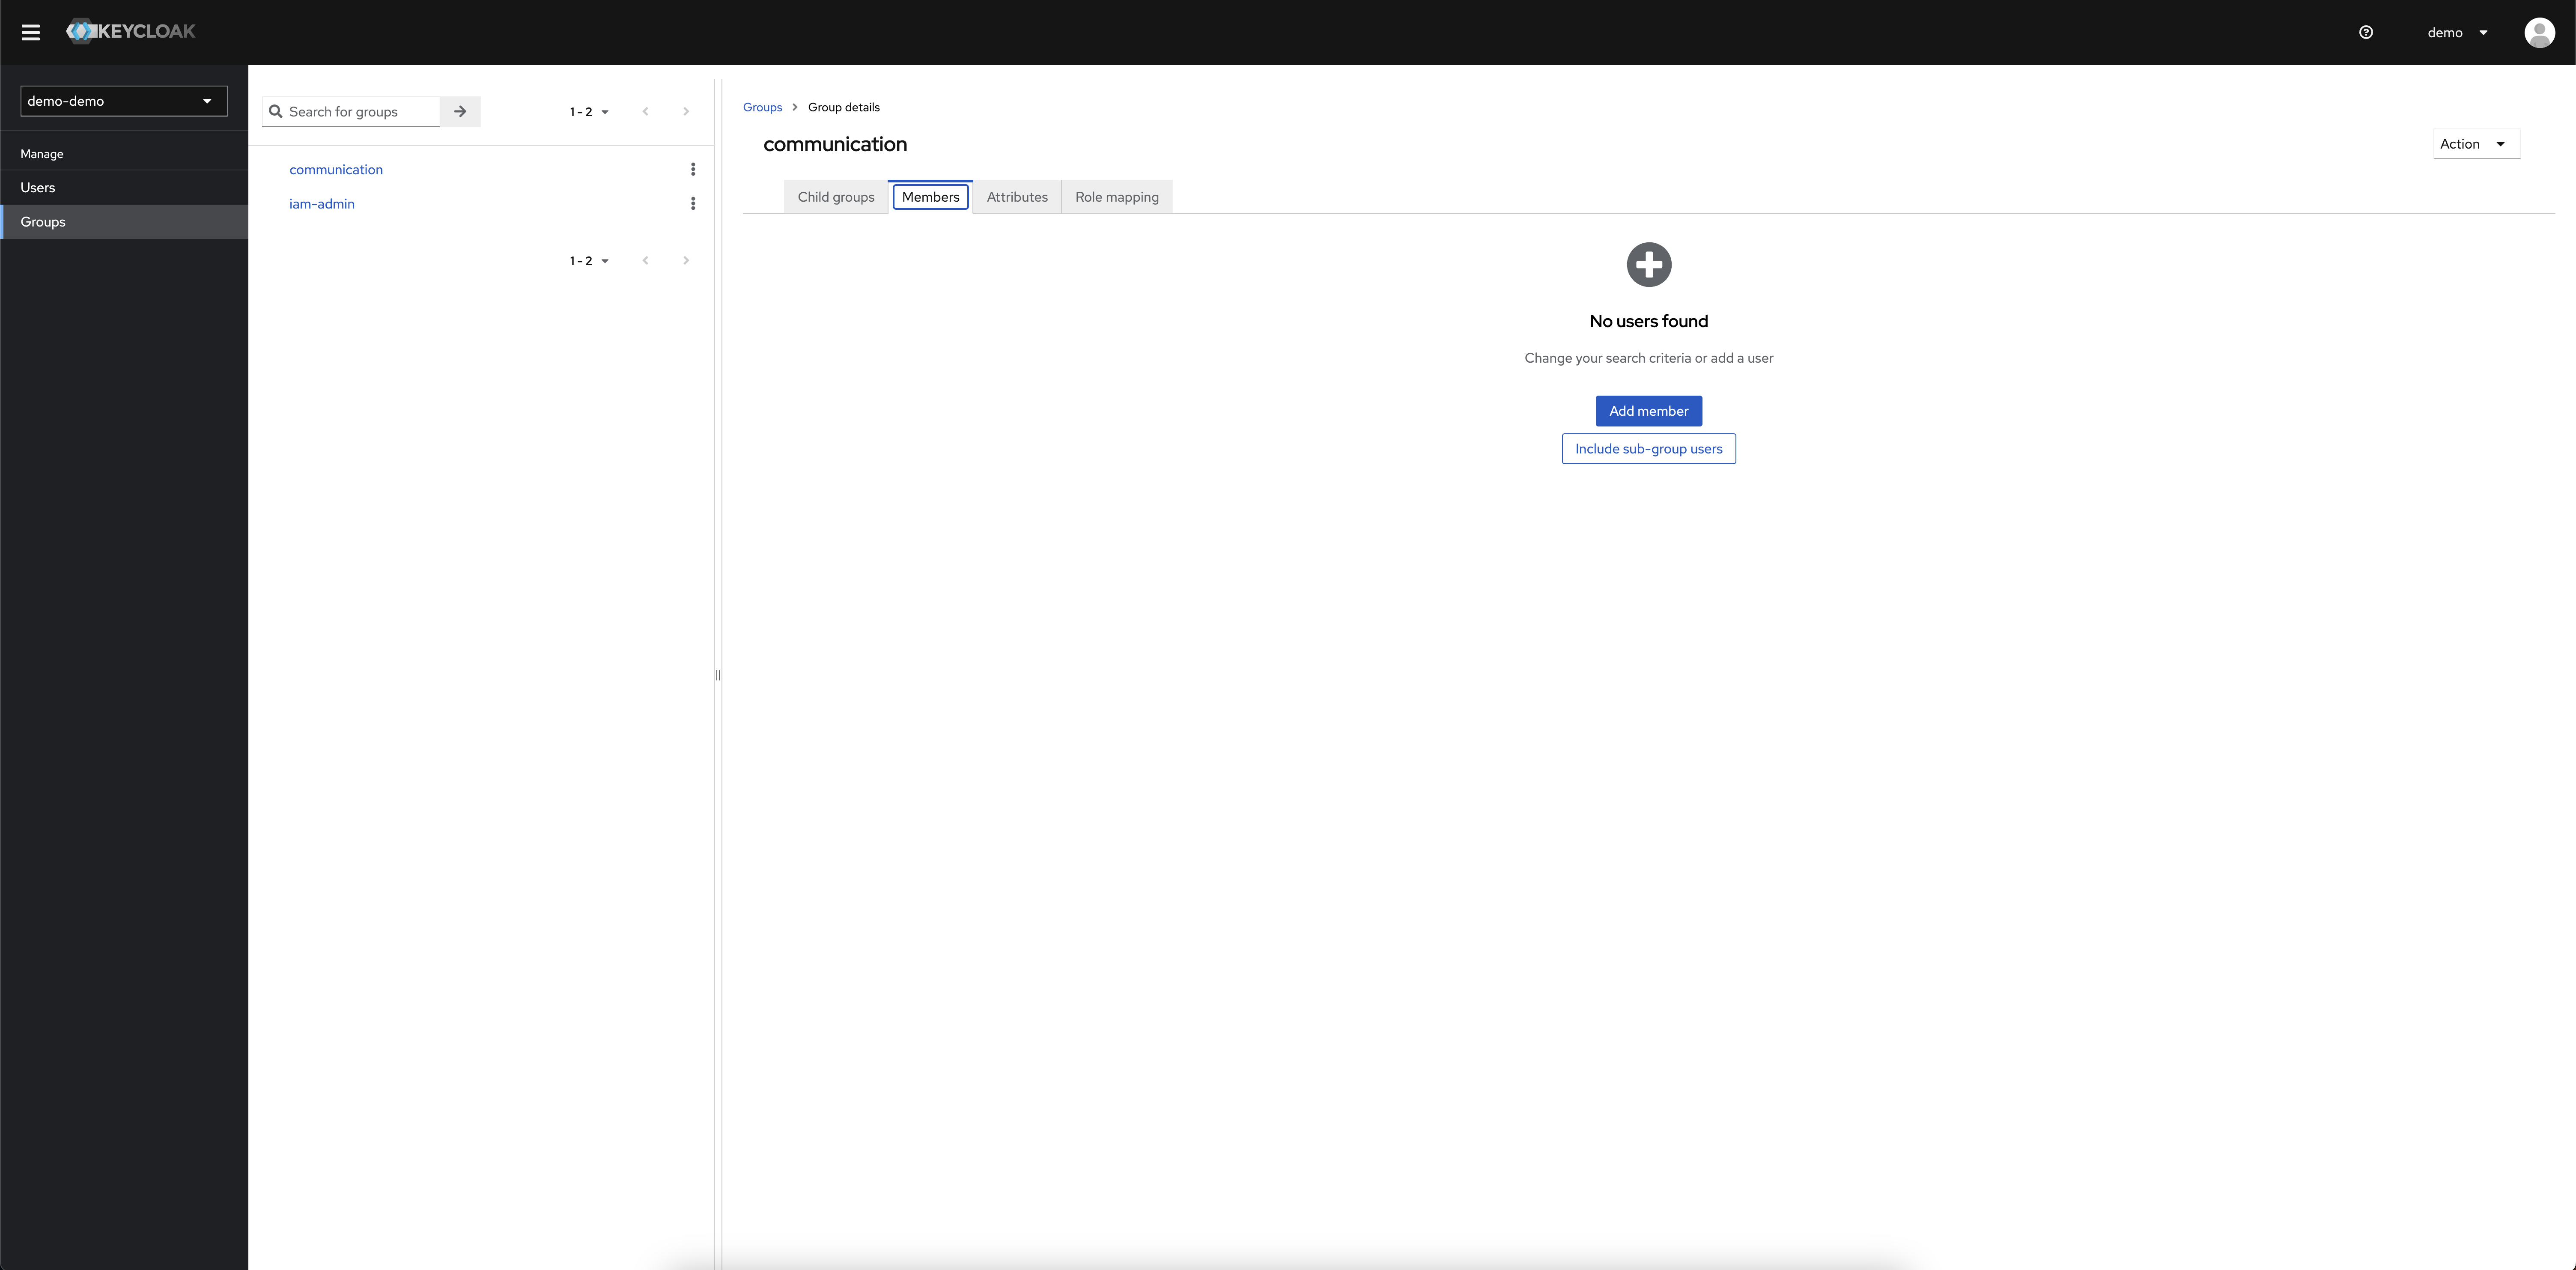Click the communication group options icon
The image size is (2576, 1270).
coord(693,169)
